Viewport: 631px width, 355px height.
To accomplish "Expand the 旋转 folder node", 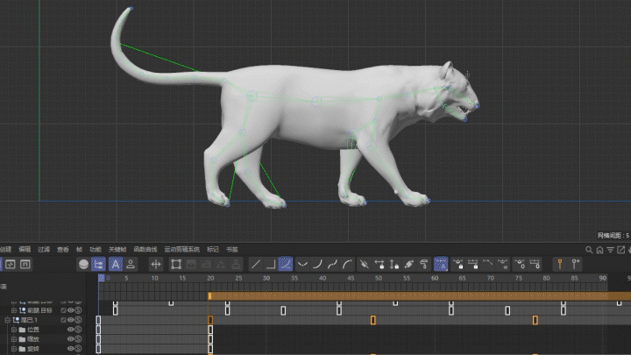I will (x=14, y=349).
